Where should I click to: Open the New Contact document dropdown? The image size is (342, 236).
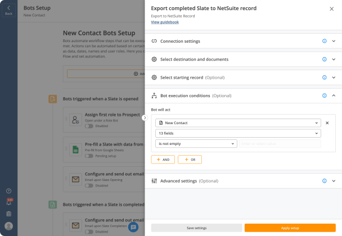click(238, 123)
